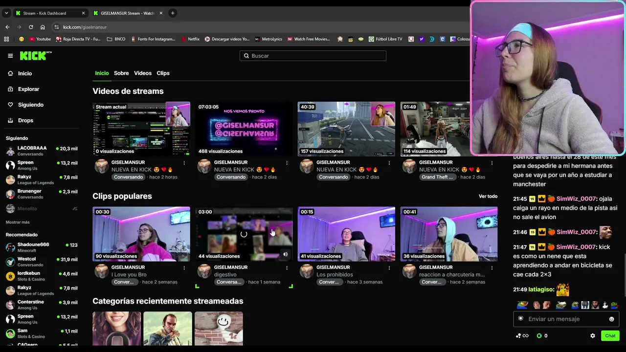Open the Stream actual video thumbnail

pyautogui.click(x=141, y=129)
